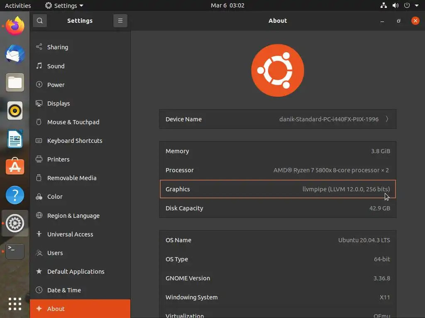The width and height of the screenshot is (425, 318).
Task: Open Displays settings panel
Action: click(x=80, y=103)
